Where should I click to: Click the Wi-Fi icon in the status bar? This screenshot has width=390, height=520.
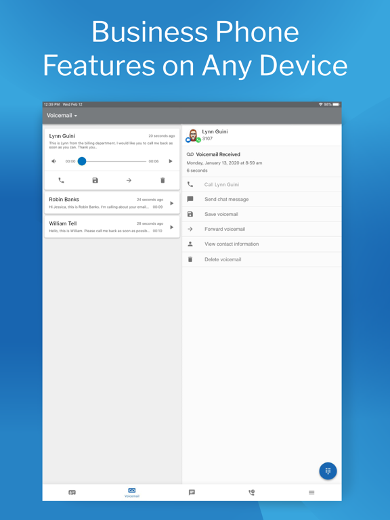(321, 104)
